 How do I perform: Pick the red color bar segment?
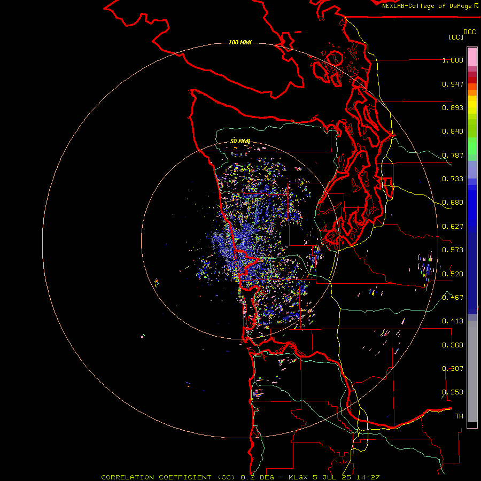click(472, 80)
